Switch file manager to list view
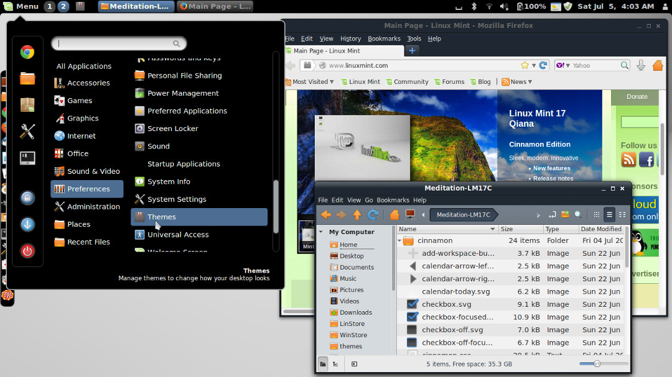The width and height of the screenshot is (672, 377). [609, 215]
